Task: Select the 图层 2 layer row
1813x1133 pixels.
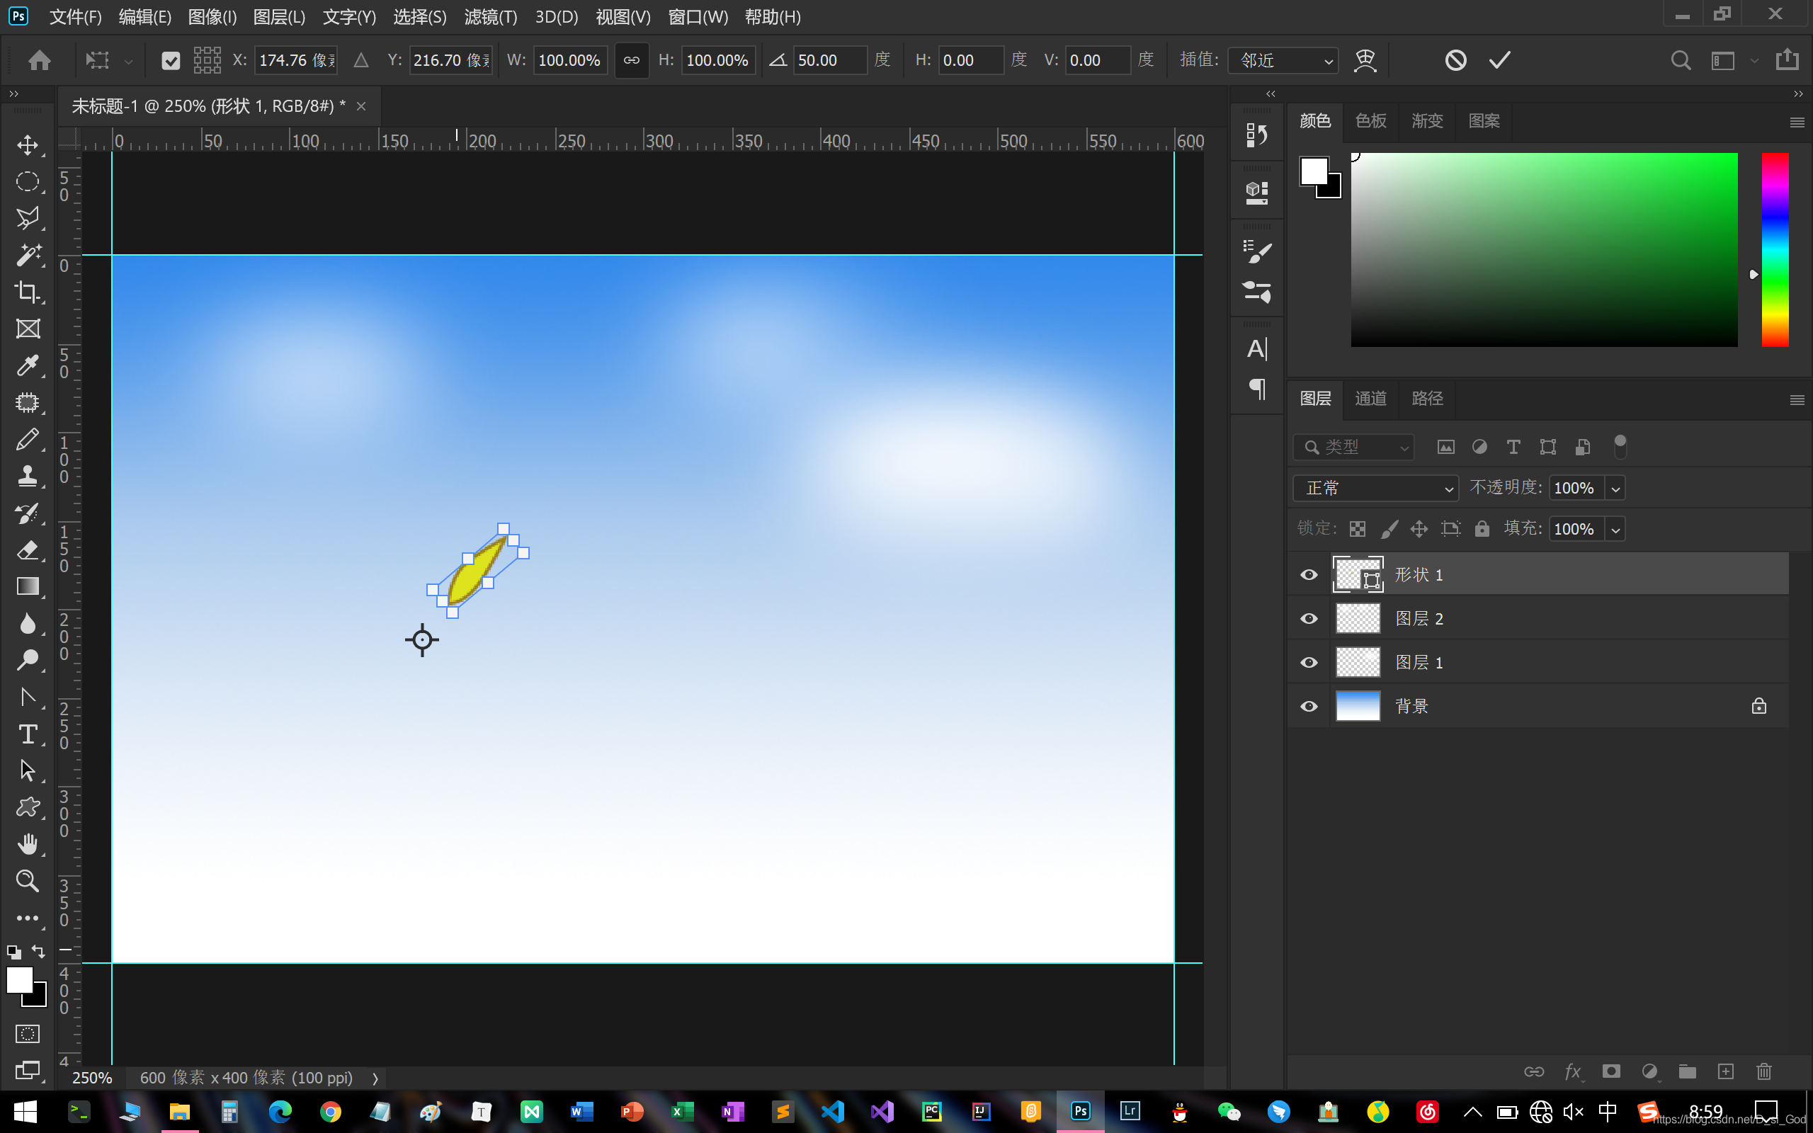Action: click(1538, 619)
